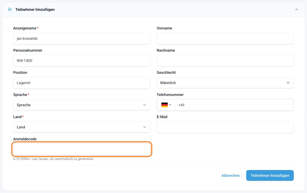
Task: Focus the E-Mail input field
Action: (225, 127)
